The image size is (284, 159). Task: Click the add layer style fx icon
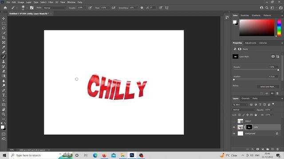252,149
